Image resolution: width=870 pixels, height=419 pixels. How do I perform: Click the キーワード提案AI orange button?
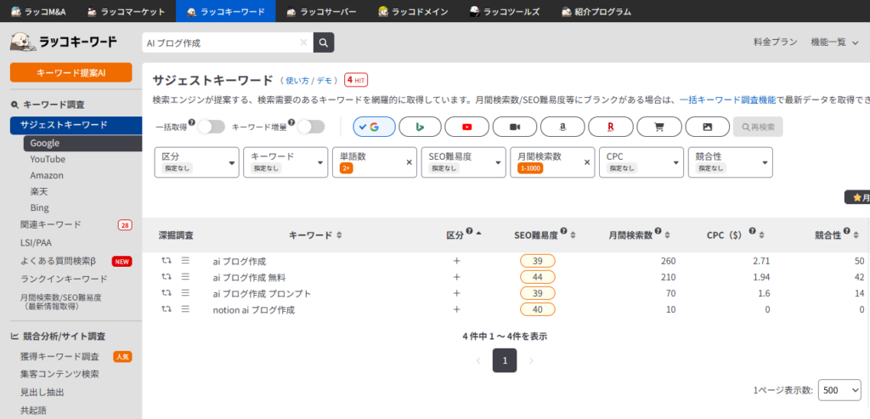point(71,72)
